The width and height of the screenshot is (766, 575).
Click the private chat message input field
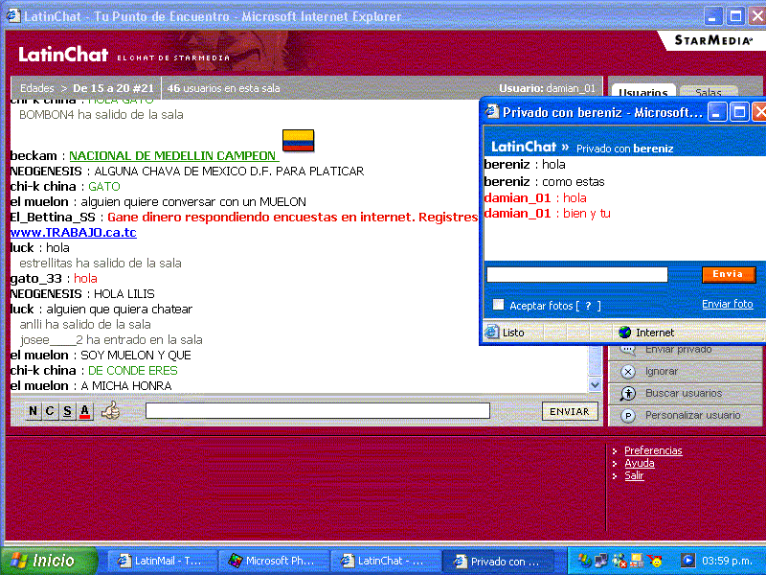(577, 274)
